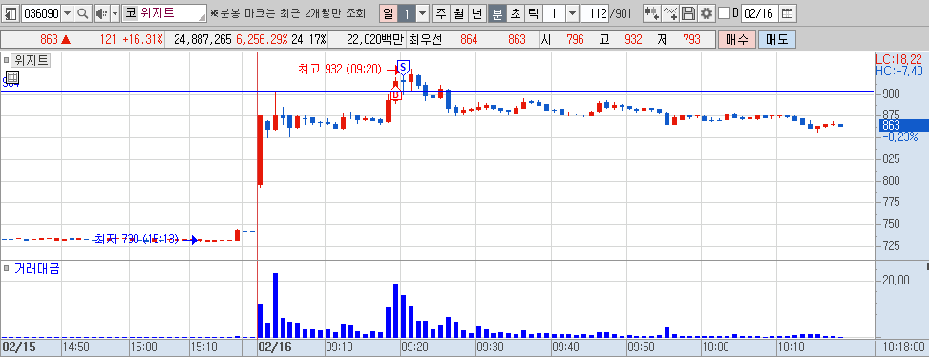Click the 매도 sell button
Screen dimensions: 929x357
pyautogui.click(x=776, y=40)
